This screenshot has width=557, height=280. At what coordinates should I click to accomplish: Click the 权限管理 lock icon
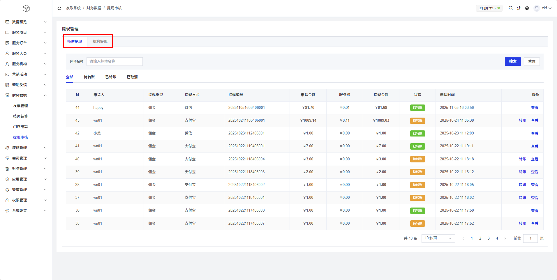point(7,200)
